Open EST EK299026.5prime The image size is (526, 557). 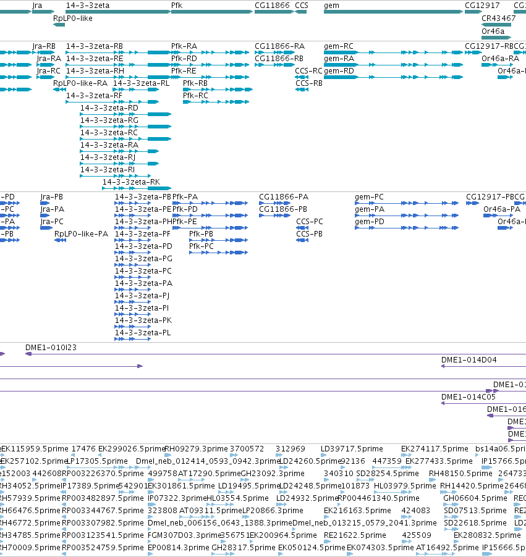click(132, 449)
